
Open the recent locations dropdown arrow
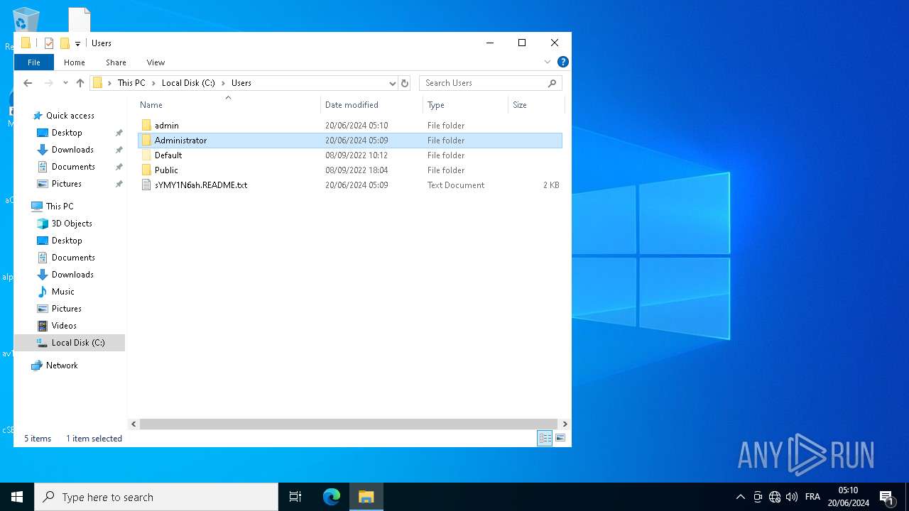65,83
